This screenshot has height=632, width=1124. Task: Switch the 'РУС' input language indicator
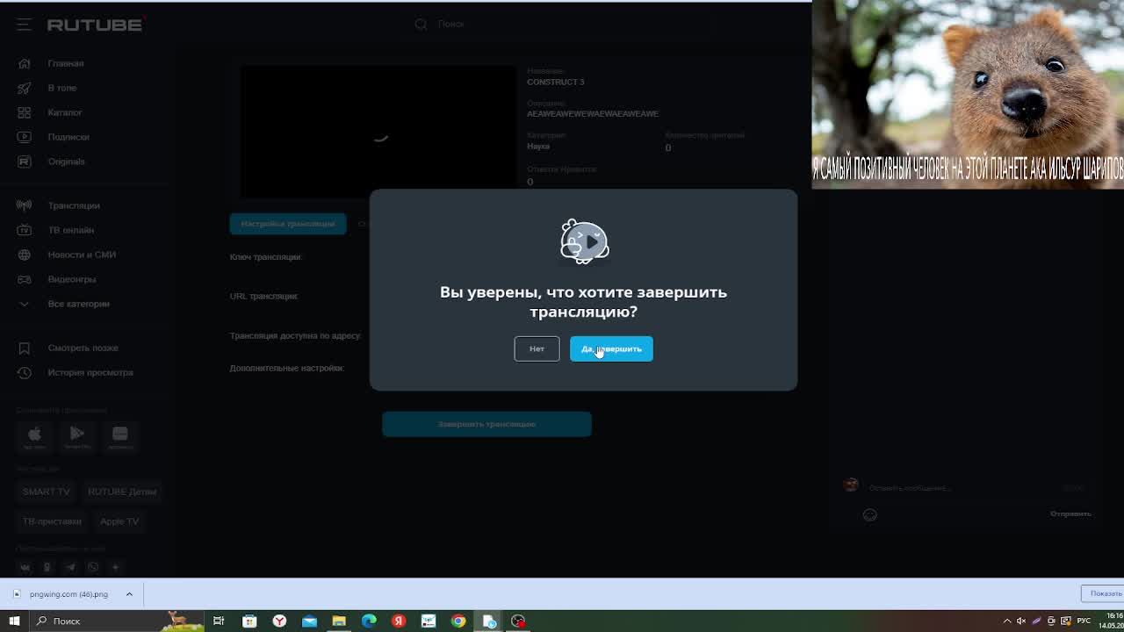(x=1084, y=621)
